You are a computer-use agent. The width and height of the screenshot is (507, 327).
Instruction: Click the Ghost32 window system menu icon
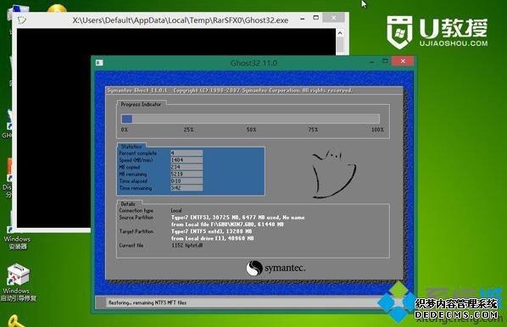(x=99, y=63)
